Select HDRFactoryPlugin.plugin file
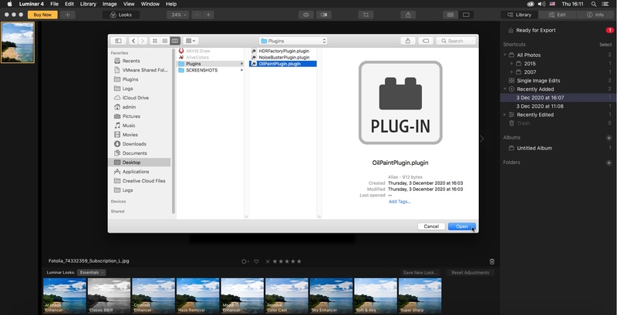 283,51
